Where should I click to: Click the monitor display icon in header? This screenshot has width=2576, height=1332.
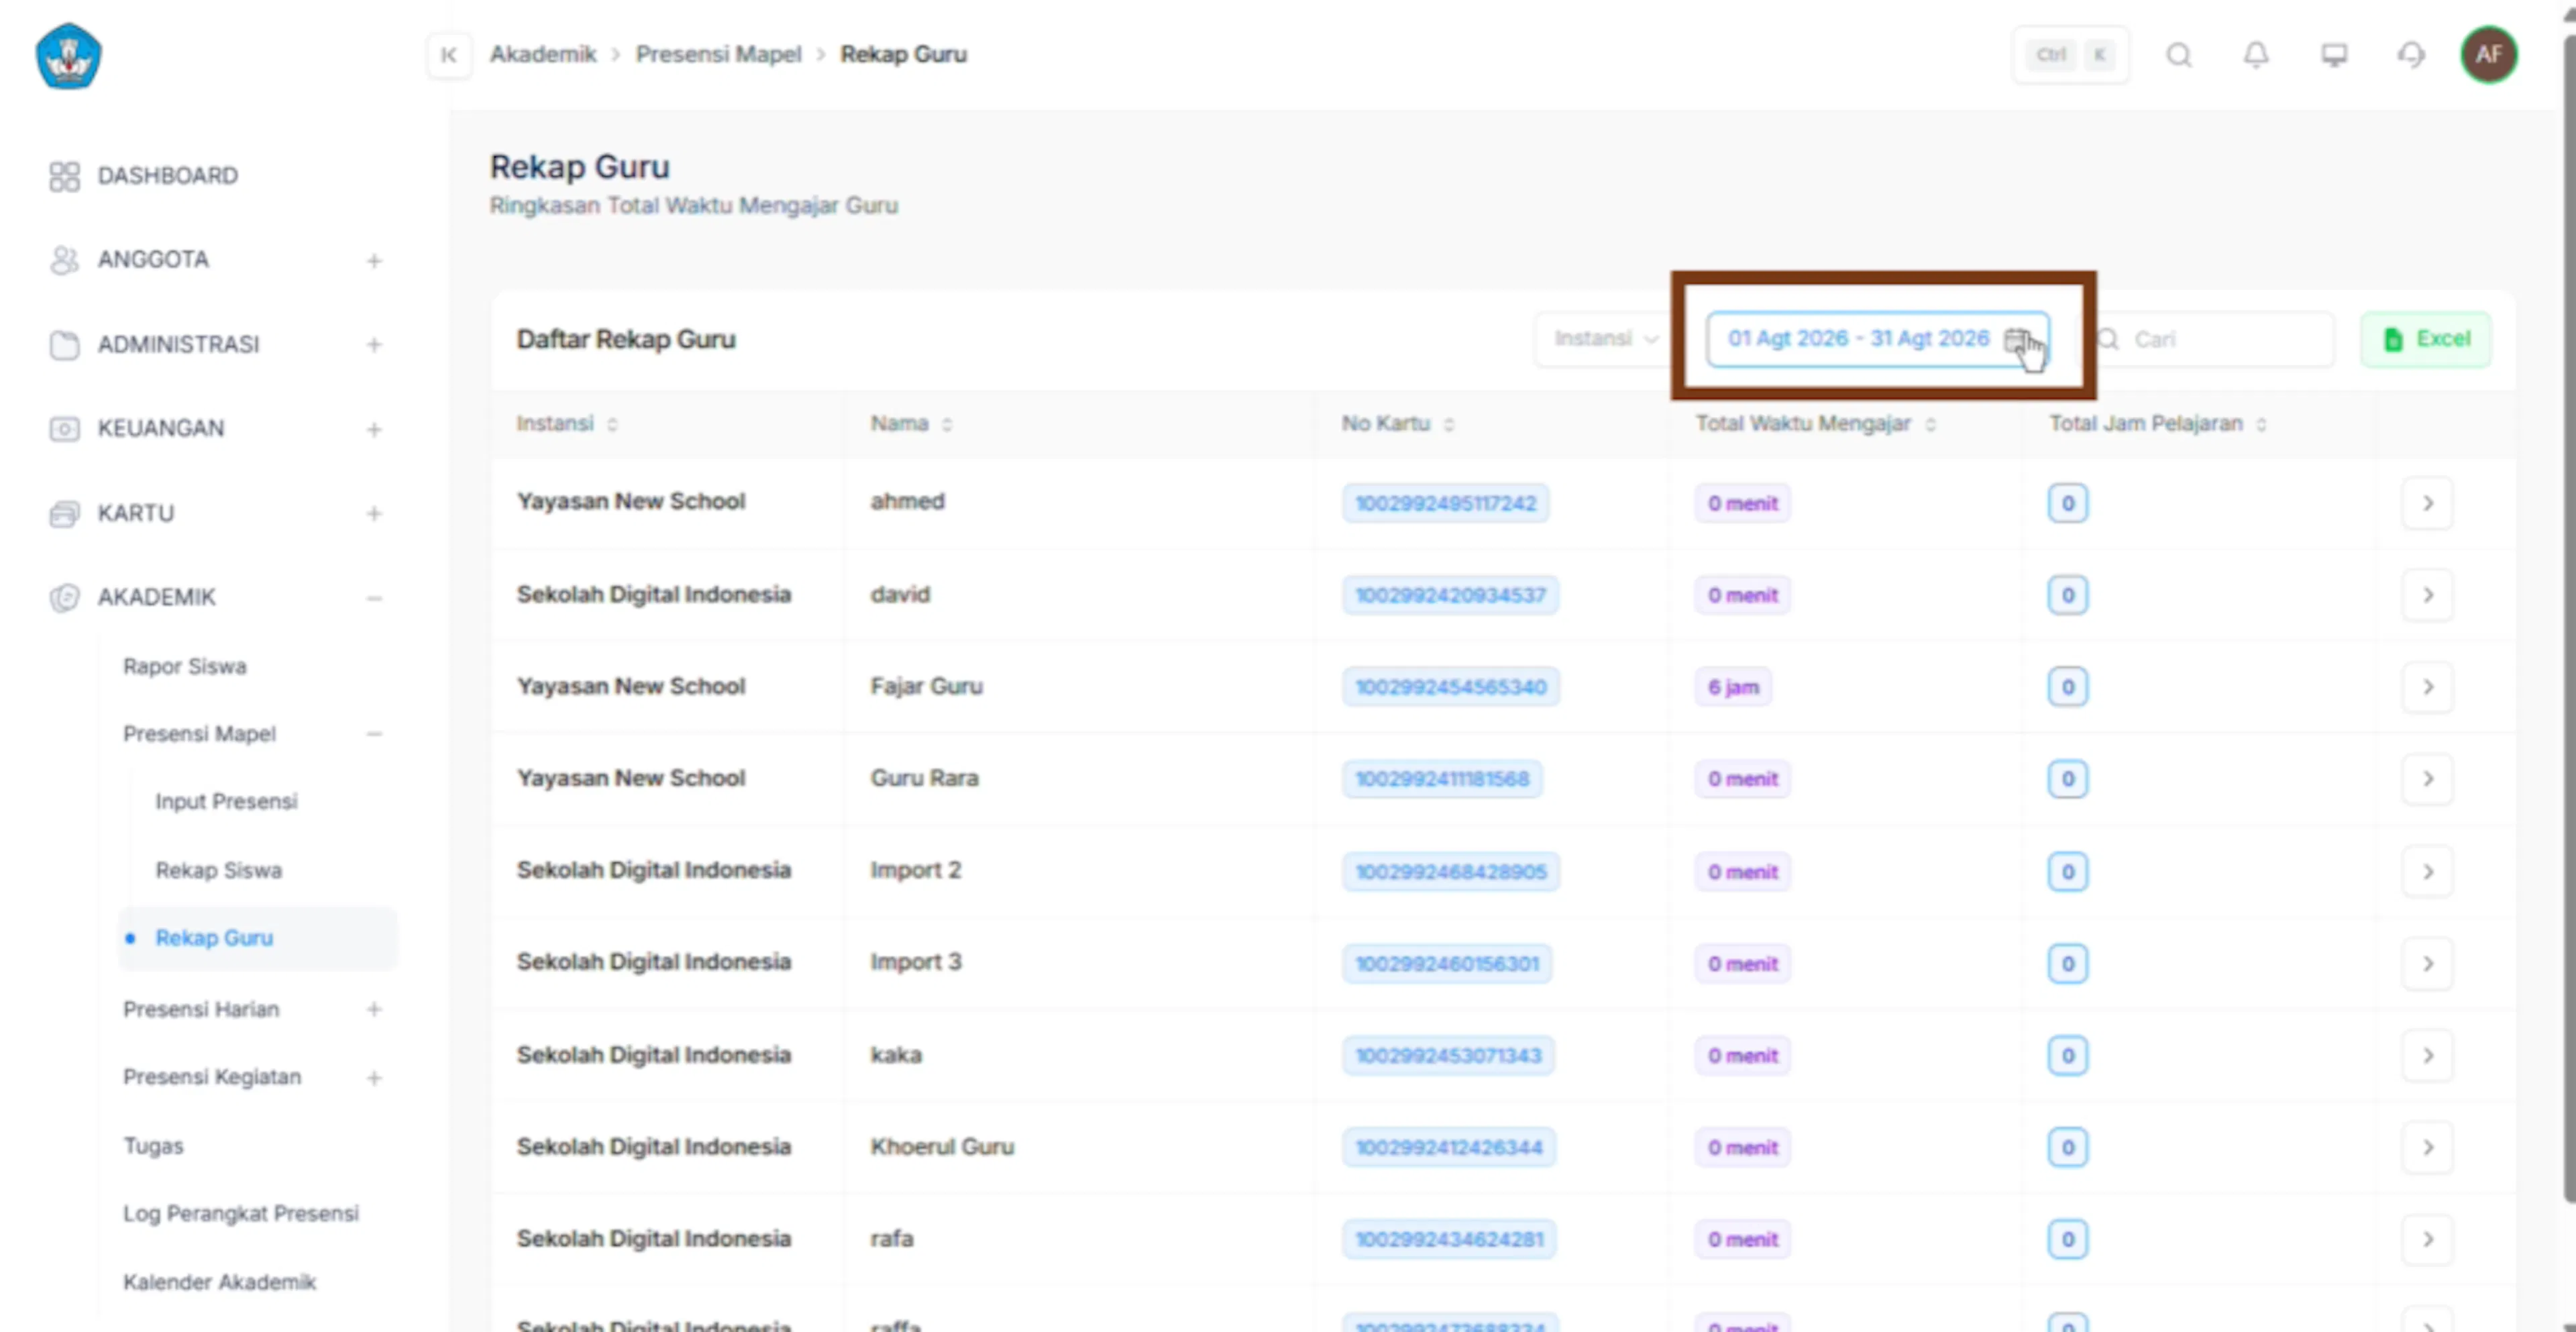(x=2334, y=55)
